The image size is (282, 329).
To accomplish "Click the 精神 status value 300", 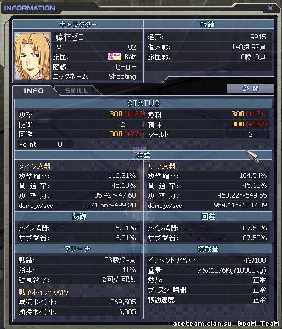I will (x=238, y=124).
